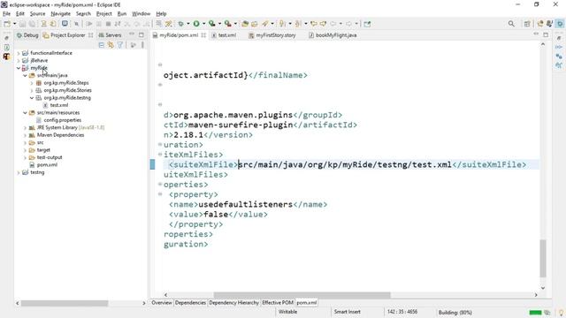Click the editor horizontal scrollbar thumb
This screenshot has height=318, width=566.
tap(302, 295)
